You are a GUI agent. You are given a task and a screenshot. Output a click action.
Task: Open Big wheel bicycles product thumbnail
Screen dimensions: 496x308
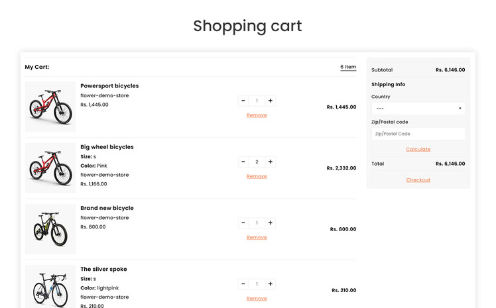50,168
